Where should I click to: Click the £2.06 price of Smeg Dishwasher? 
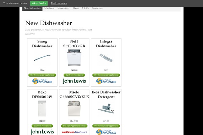42,70
